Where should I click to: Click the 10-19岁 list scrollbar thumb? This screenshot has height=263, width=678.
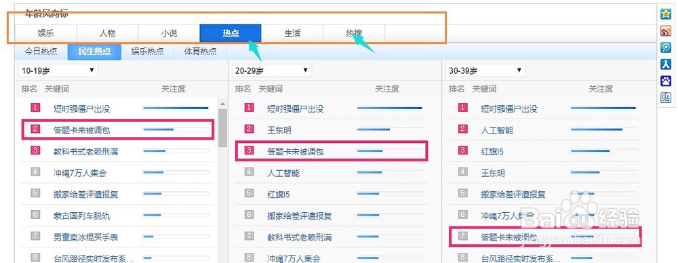[x=222, y=128]
